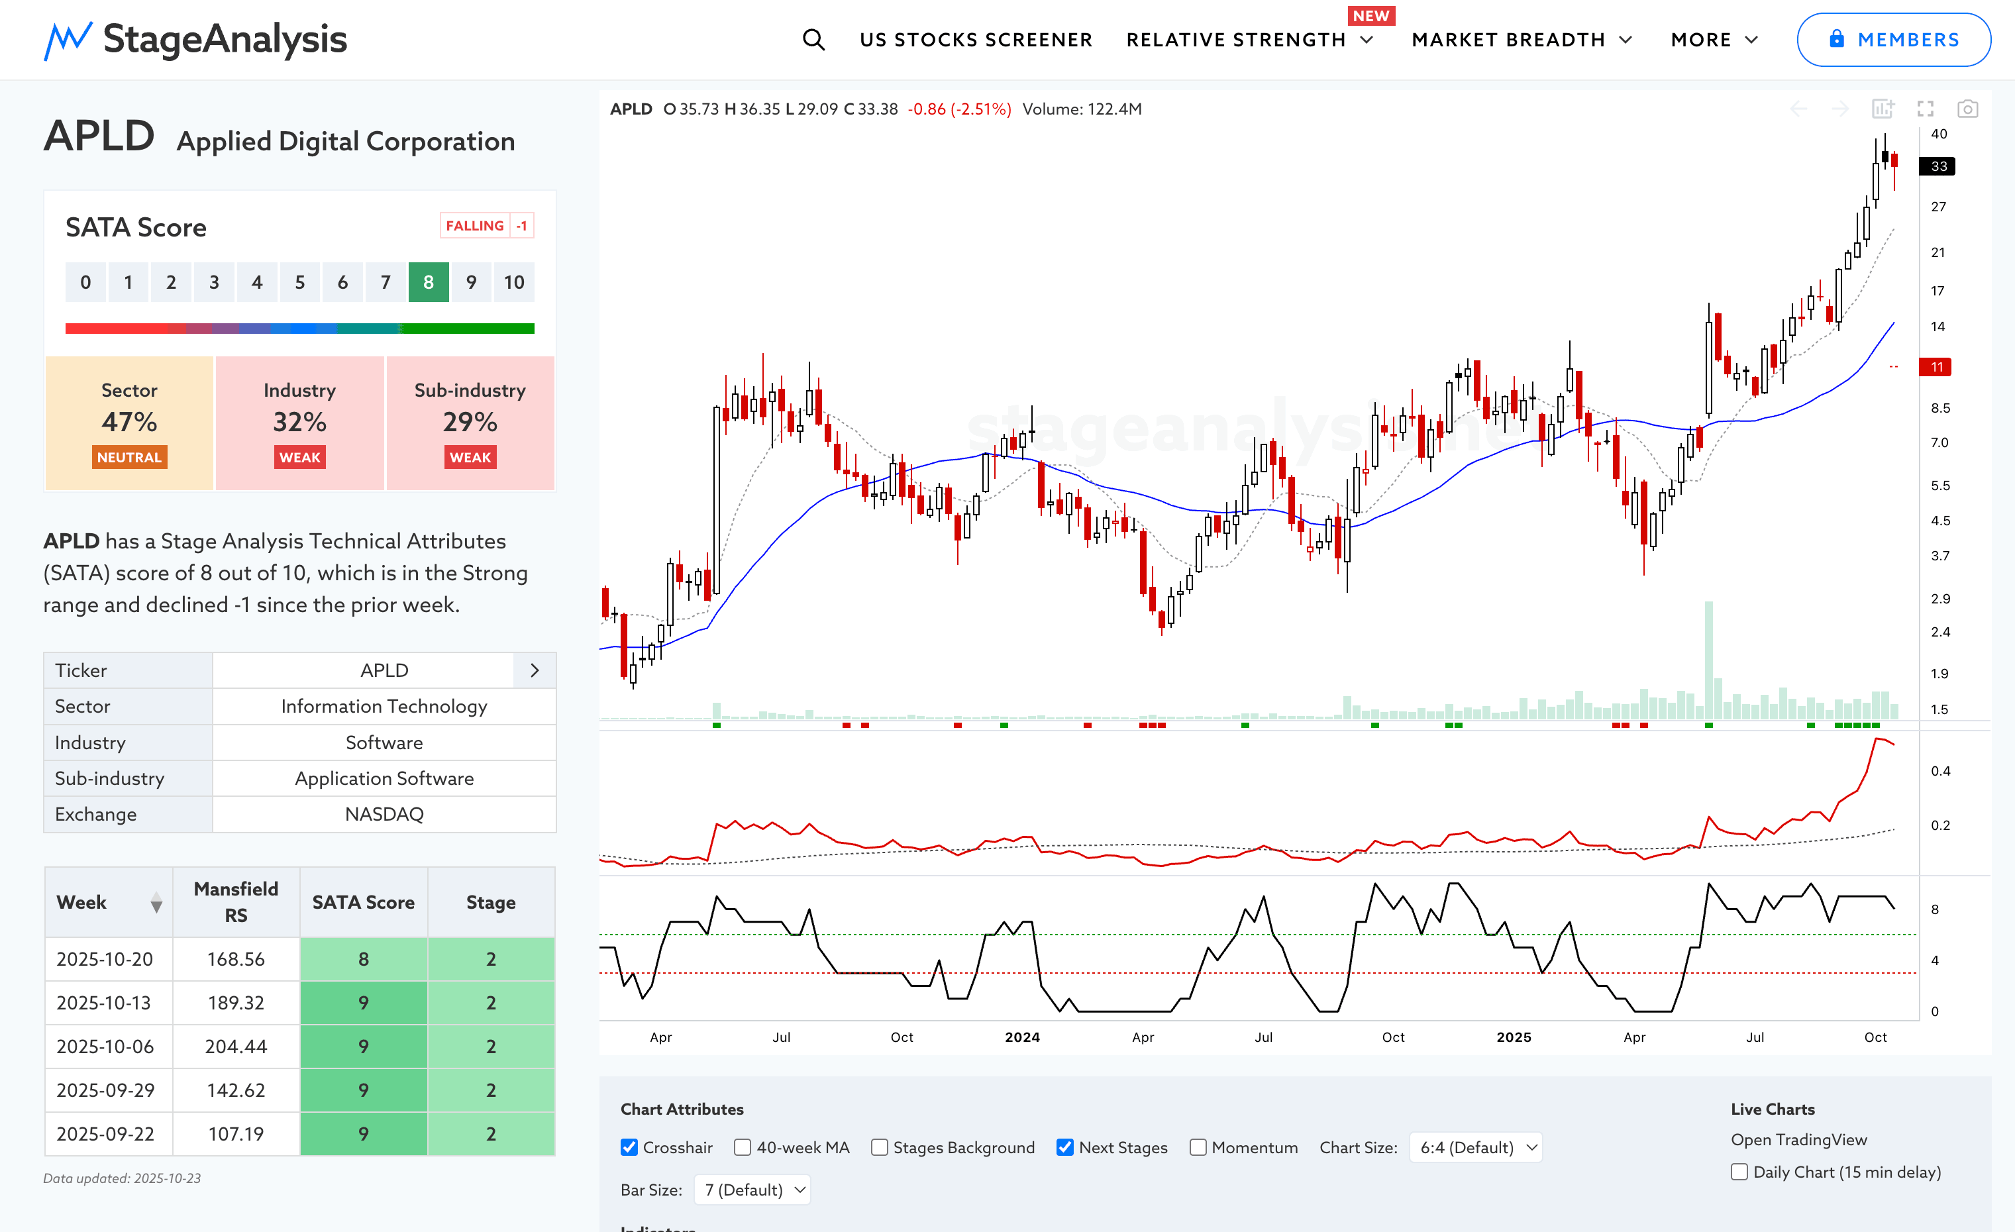Click the search magnifier icon

[x=813, y=39]
